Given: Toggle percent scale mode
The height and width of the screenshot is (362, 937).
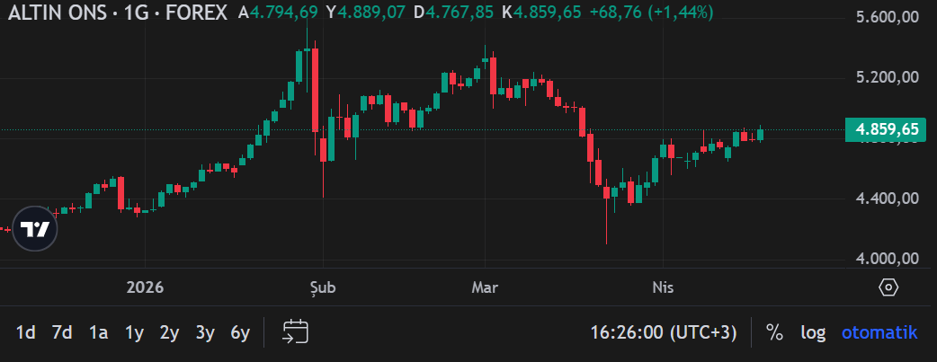Looking at the screenshot, I should (774, 332).
